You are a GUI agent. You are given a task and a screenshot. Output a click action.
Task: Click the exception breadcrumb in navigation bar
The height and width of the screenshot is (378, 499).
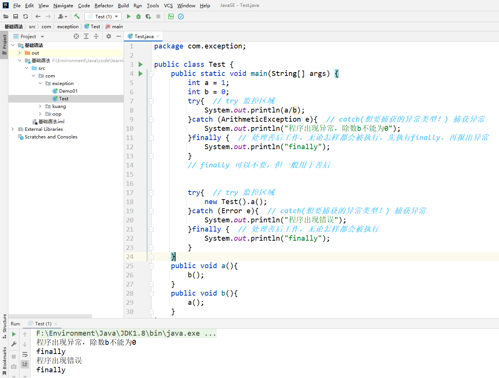pyautogui.click(x=68, y=27)
